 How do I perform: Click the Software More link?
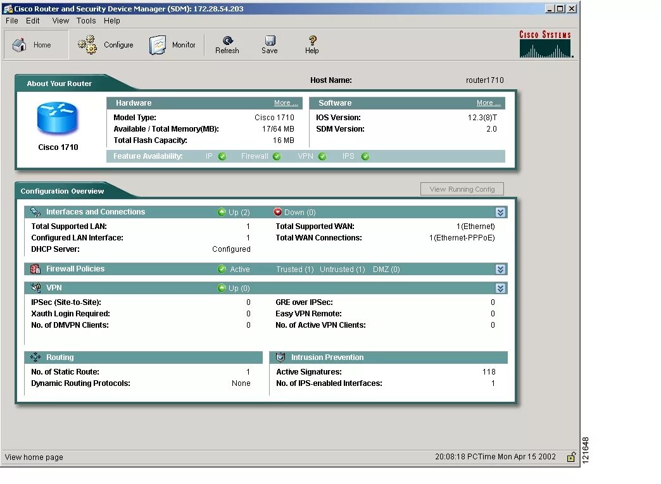pos(489,102)
